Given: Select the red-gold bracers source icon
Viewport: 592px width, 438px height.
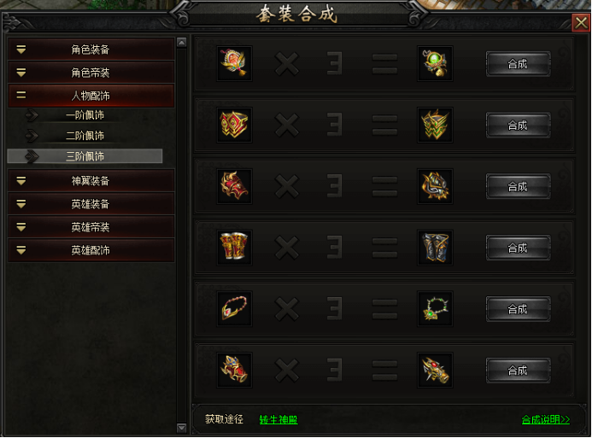Looking at the screenshot, I should coord(234,248).
